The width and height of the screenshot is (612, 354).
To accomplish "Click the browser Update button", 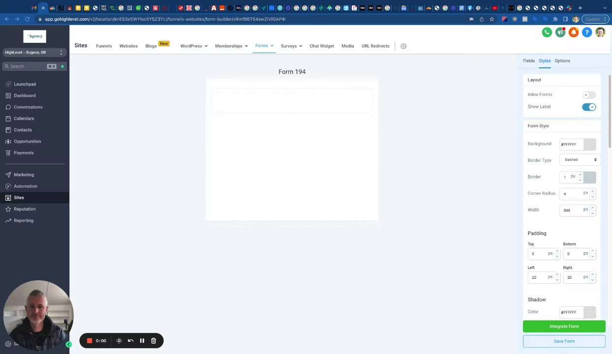I will point(595,19).
